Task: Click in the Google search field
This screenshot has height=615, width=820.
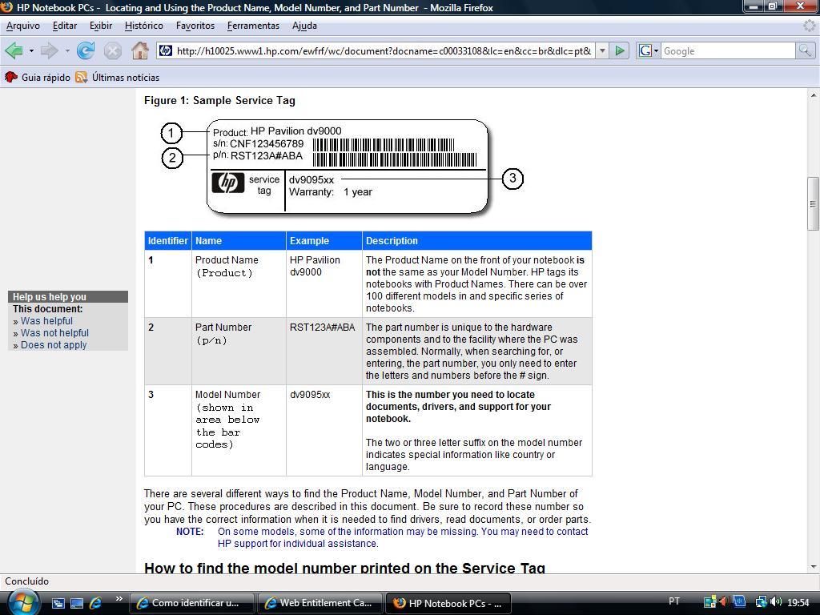Action: [x=728, y=50]
